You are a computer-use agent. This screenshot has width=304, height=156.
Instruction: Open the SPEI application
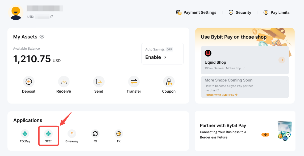tap(48, 133)
